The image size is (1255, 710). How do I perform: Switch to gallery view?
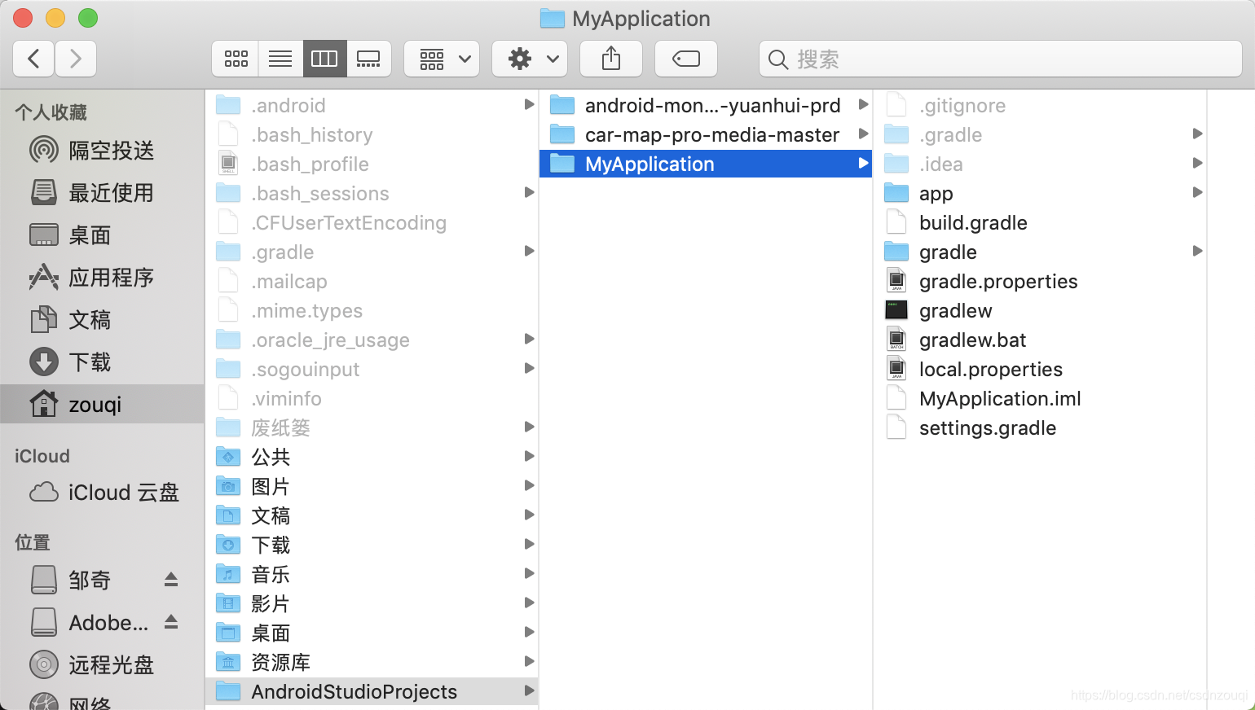(x=368, y=59)
